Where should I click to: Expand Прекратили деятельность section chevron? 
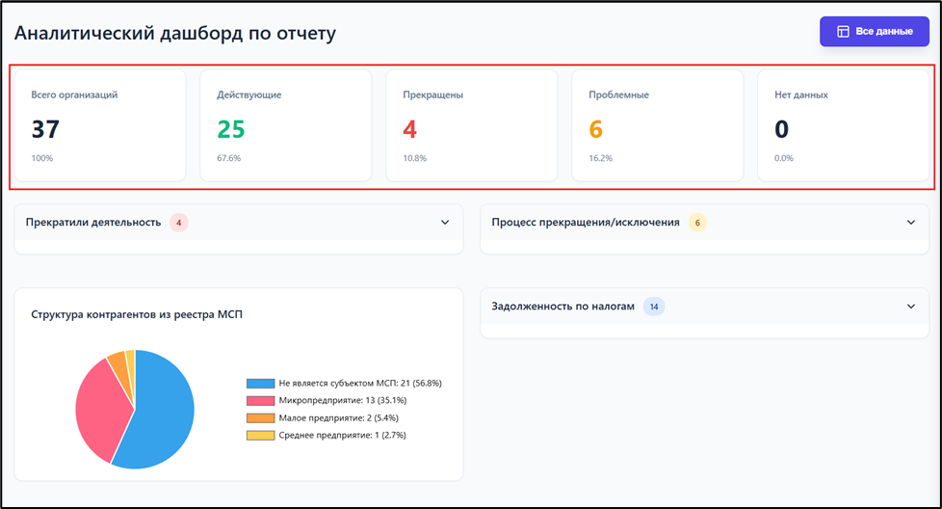[445, 223]
